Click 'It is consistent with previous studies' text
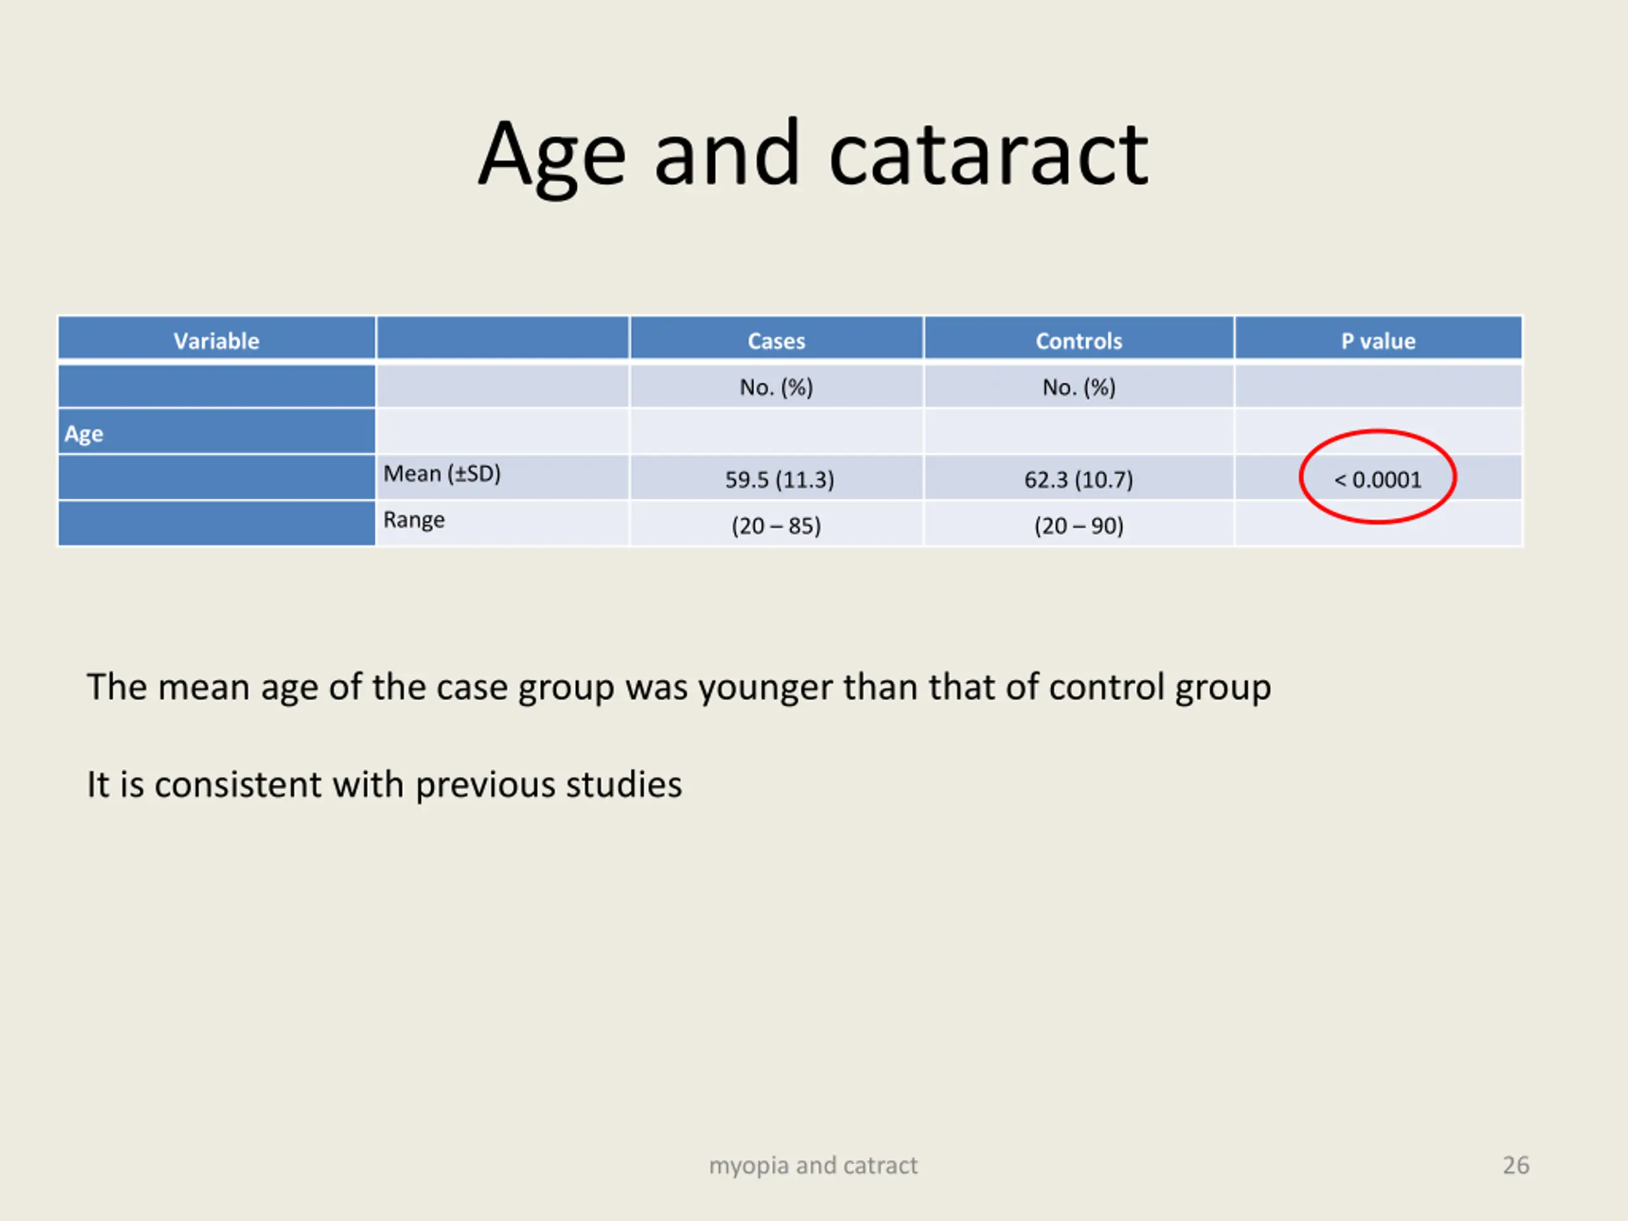The image size is (1628, 1221). click(384, 785)
